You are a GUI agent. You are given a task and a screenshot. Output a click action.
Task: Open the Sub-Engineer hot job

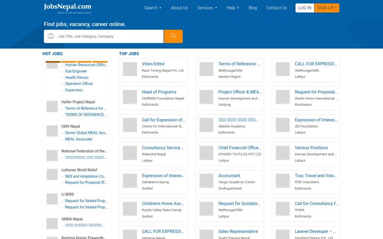(x=76, y=71)
